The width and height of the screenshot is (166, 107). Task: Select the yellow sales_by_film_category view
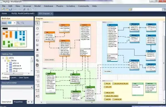pos(111,96)
